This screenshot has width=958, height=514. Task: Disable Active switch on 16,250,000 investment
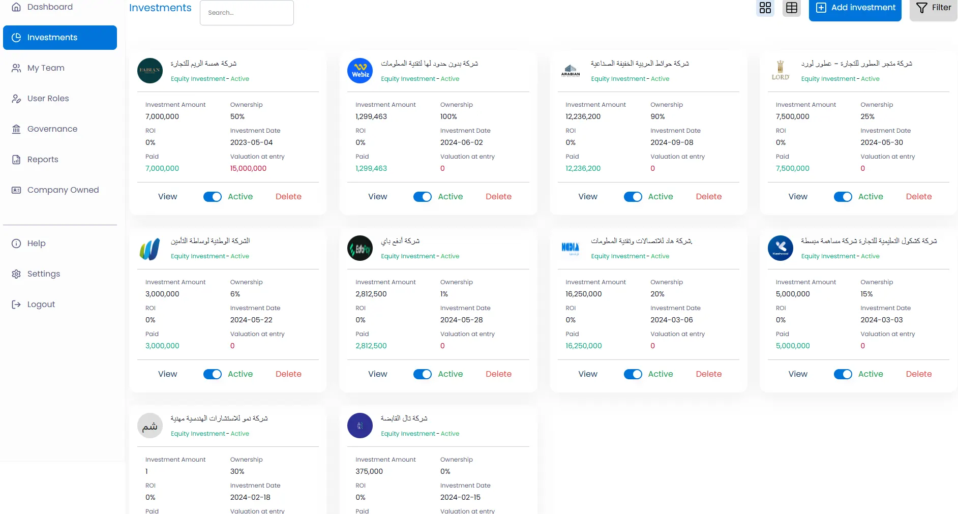(x=633, y=374)
